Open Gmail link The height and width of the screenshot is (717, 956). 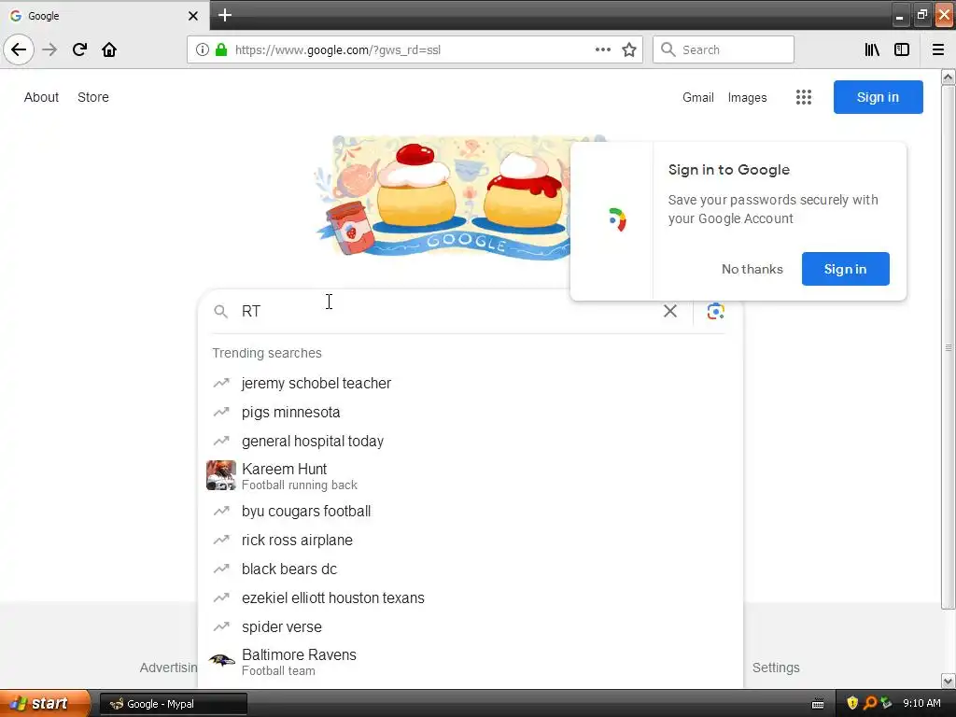click(x=698, y=97)
